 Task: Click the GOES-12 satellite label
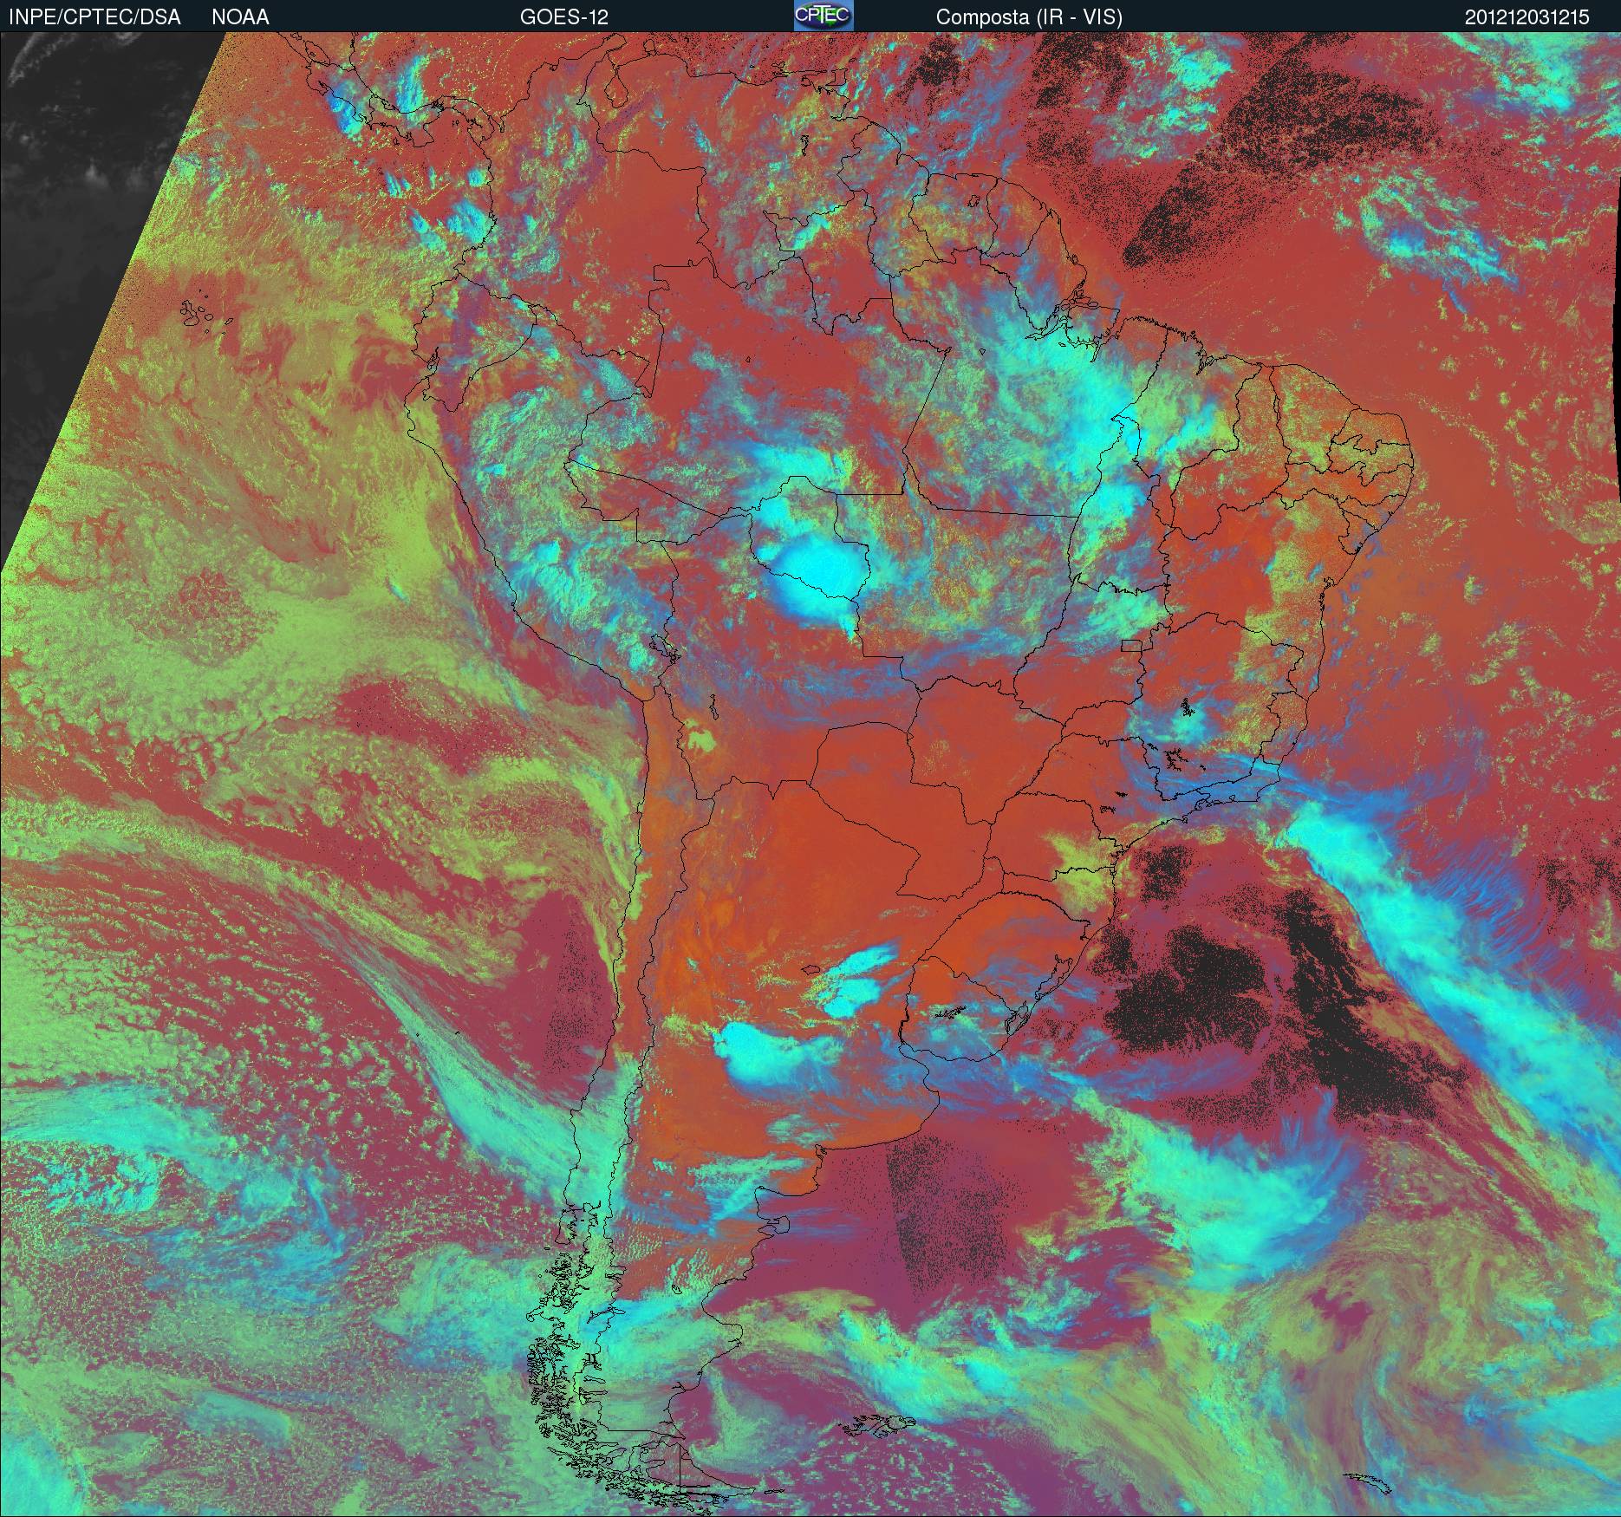click(x=563, y=17)
